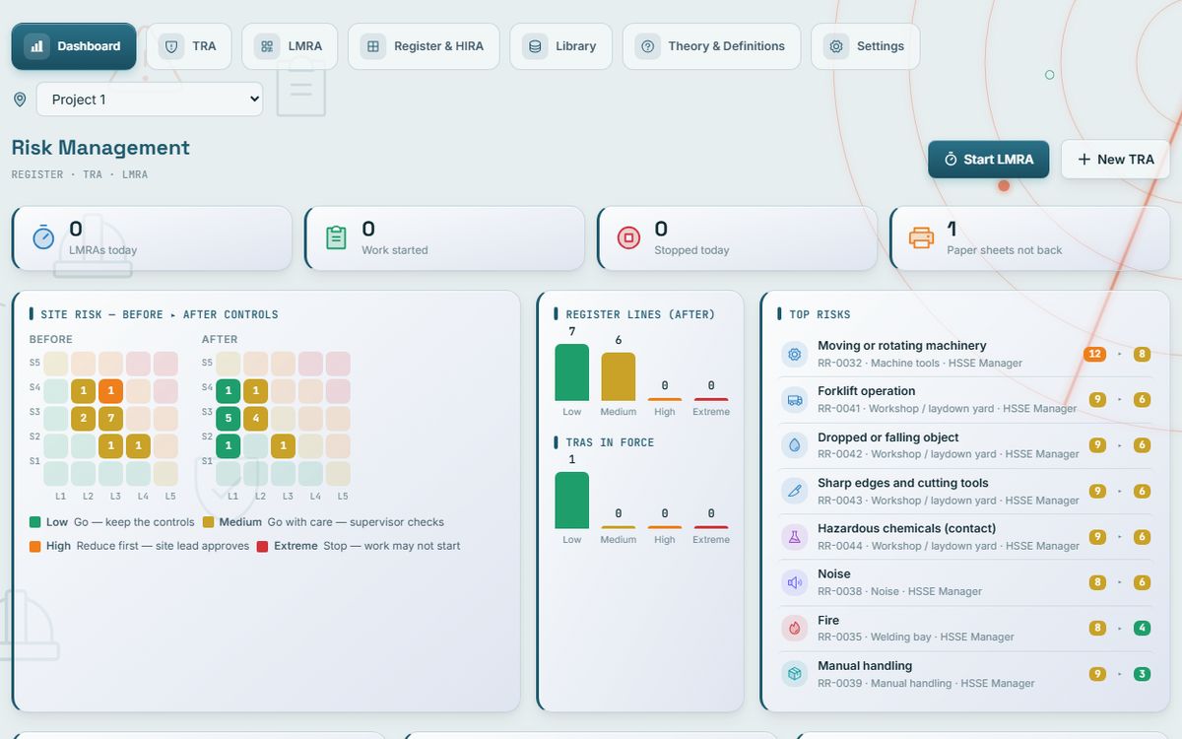Image resolution: width=1182 pixels, height=739 pixels.
Task: Click the Work started stat card
Action: pos(444,238)
